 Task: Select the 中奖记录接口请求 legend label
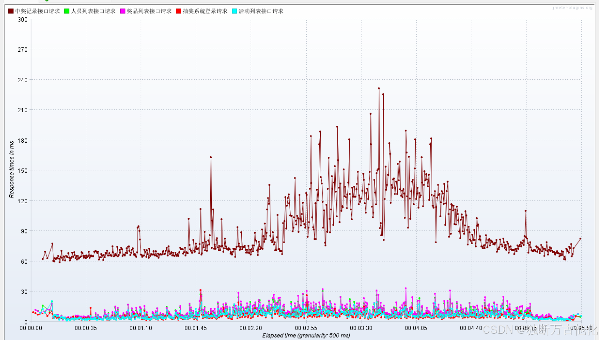pyautogui.click(x=37, y=11)
